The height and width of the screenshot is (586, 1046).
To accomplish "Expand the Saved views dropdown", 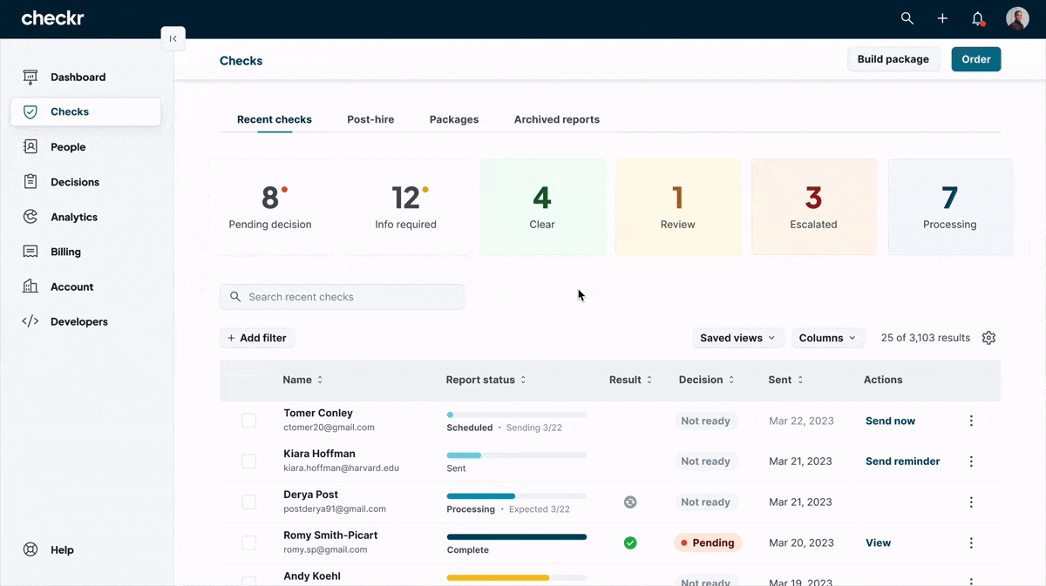I will pyautogui.click(x=737, y=338).
